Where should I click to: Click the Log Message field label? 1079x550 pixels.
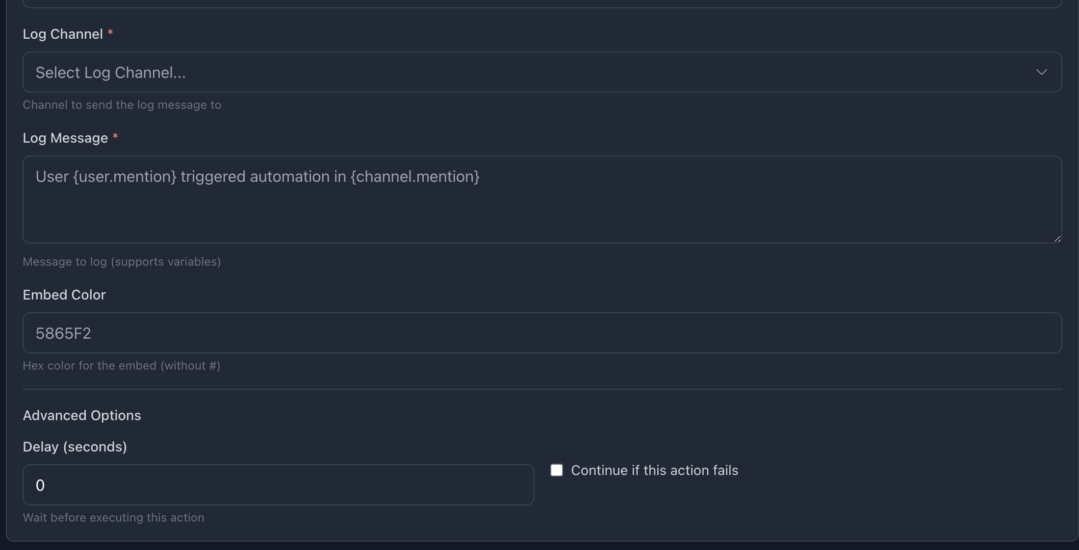[65, 138]
